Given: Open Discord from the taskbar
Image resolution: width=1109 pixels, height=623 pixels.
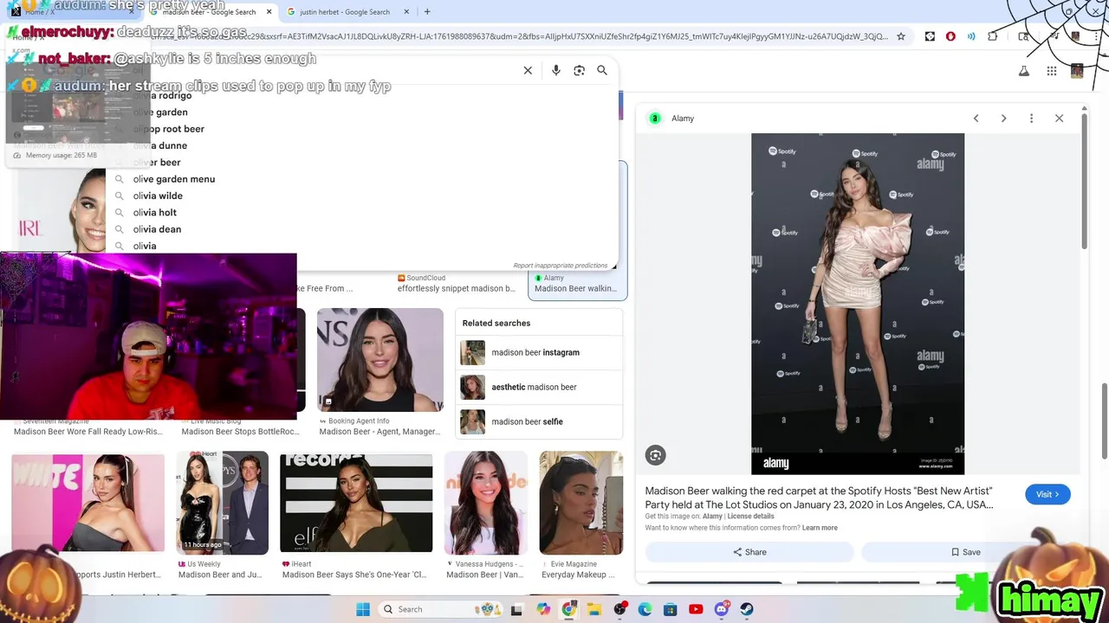Looking at the screenshot, I should [x=722, y=609].
